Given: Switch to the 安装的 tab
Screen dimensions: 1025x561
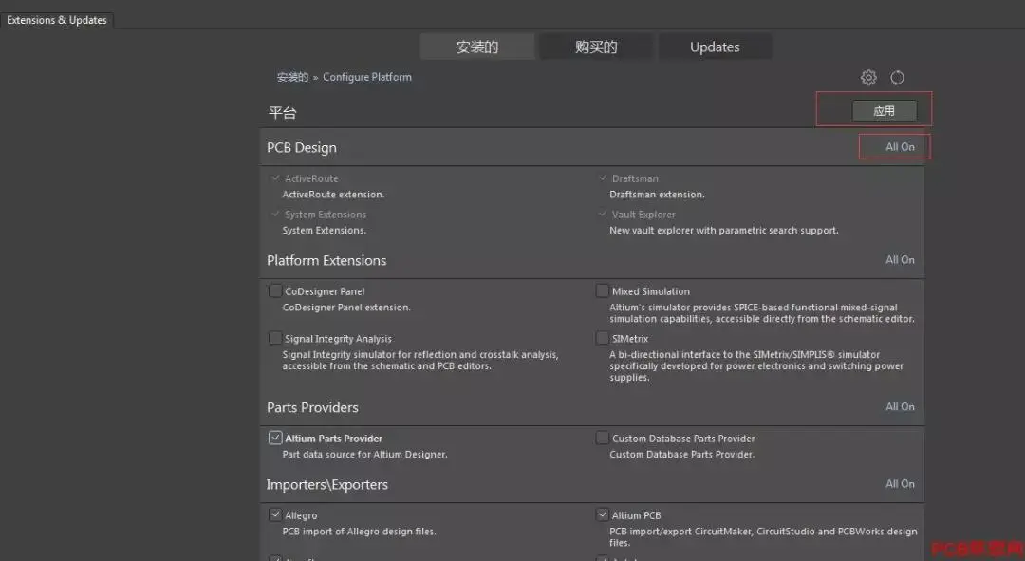Looking at the screenshot, I should tap(477, 47).
